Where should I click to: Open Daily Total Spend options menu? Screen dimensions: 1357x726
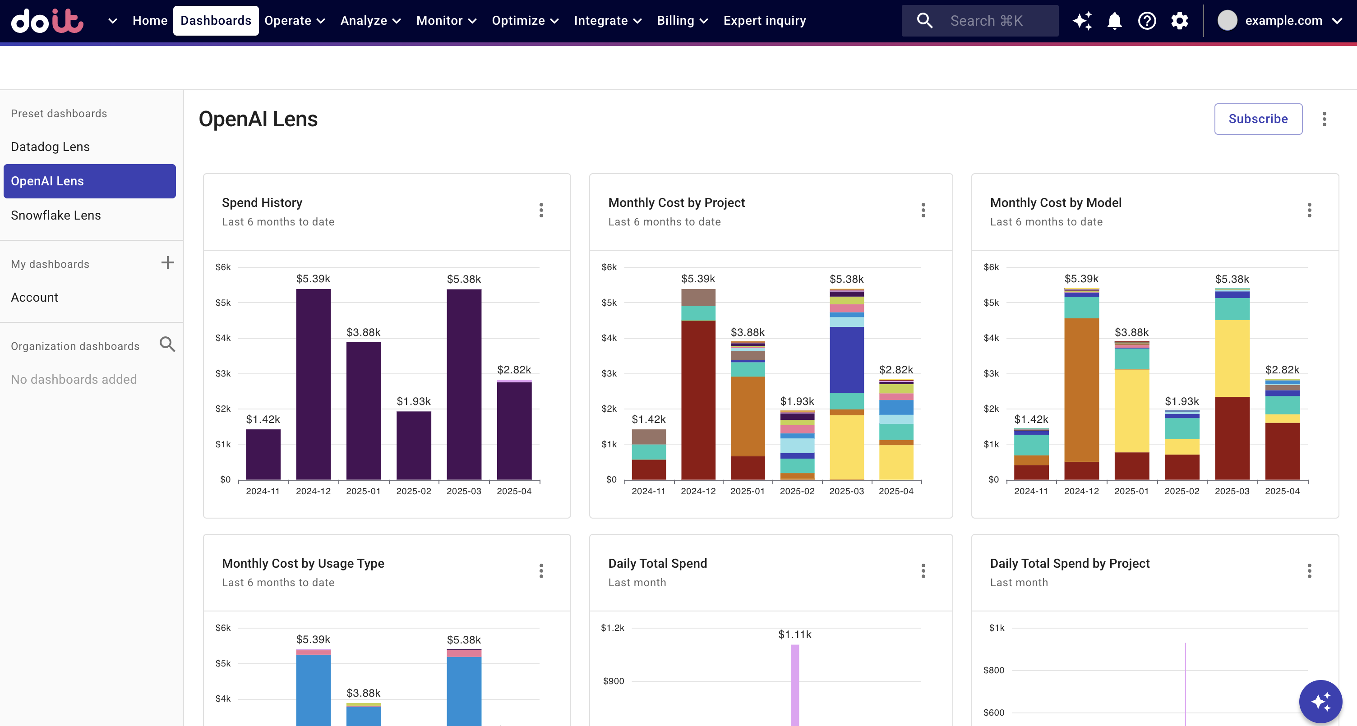923,571
